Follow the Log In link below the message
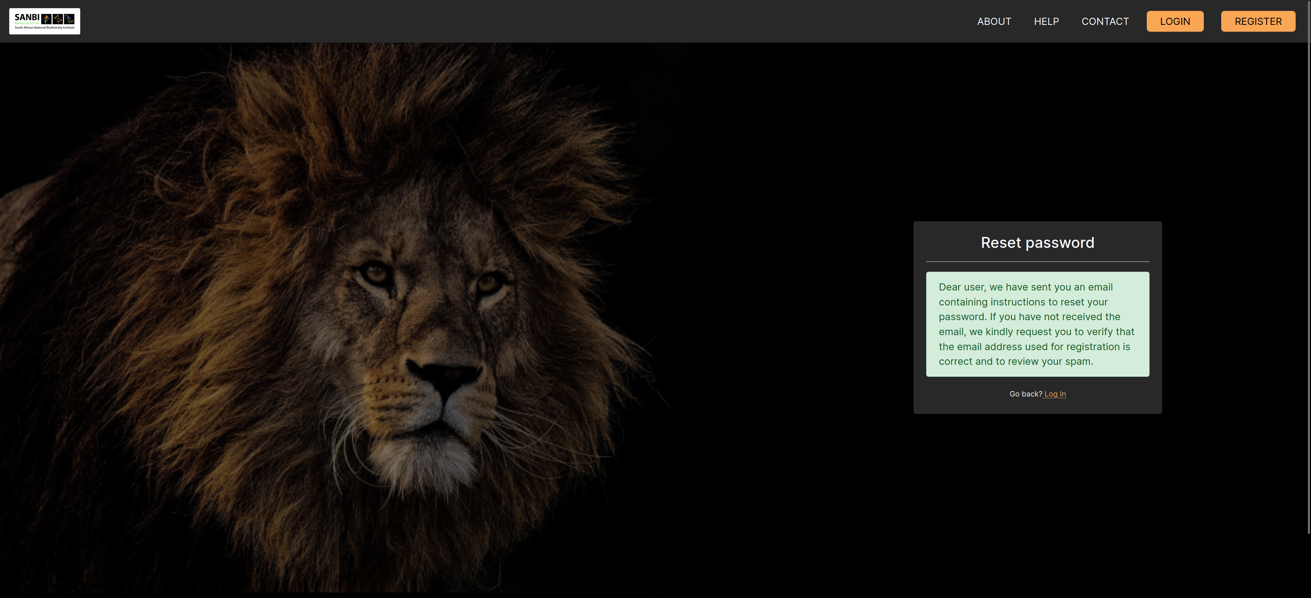 pos(1055,394)
